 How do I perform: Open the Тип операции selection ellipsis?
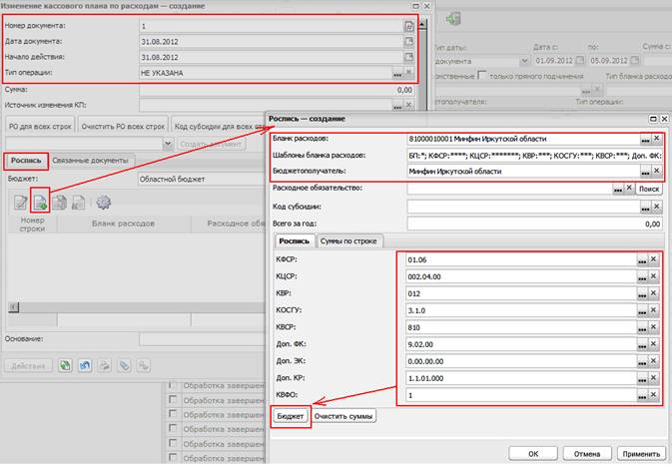pos(397,73)
